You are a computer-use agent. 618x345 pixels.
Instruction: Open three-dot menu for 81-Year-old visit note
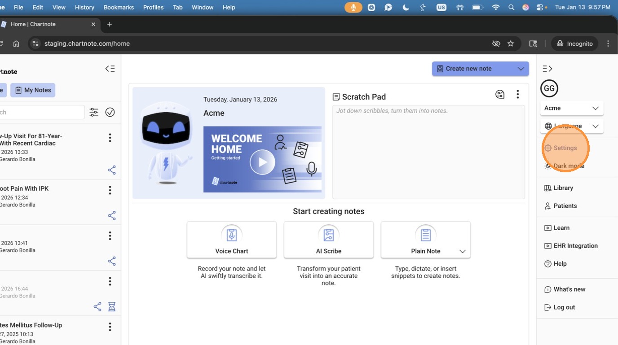pyautogui.click(x=110, y=138)
